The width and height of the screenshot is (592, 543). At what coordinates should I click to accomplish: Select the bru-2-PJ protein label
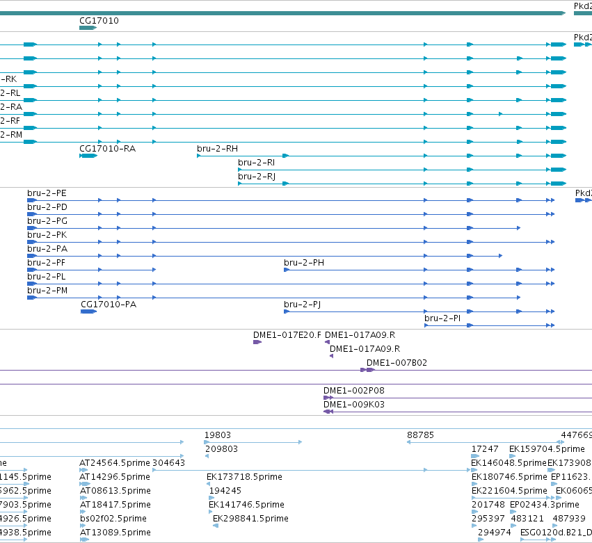click(x=303, y=305)
